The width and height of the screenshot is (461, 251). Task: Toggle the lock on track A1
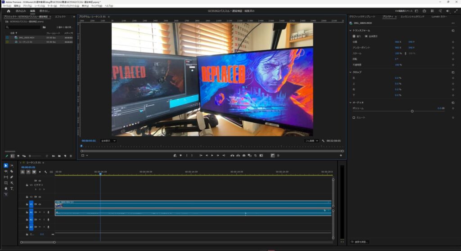(27, 212)
